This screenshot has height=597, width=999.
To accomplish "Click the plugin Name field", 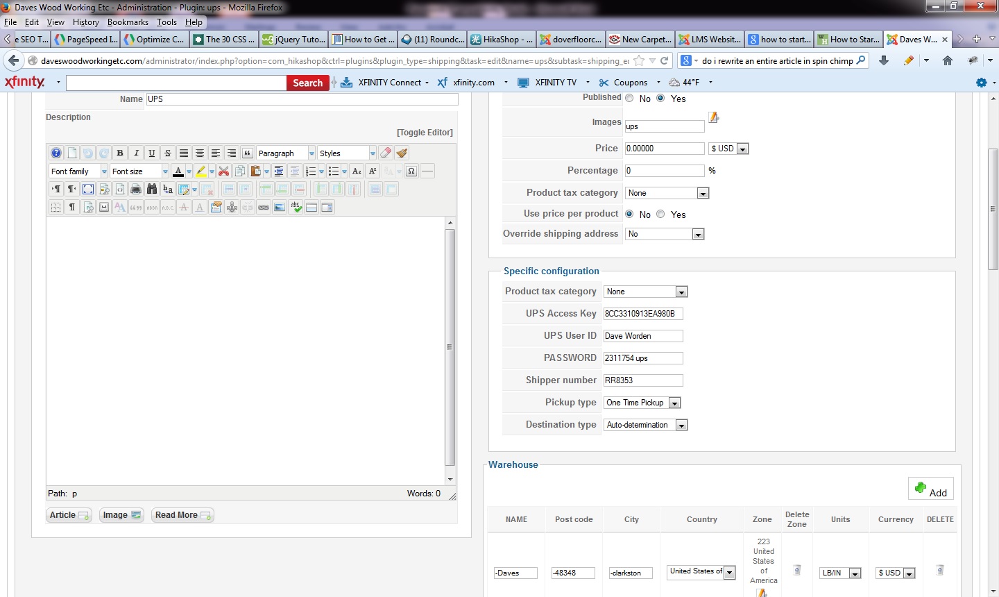I will [x=302, y=99].
